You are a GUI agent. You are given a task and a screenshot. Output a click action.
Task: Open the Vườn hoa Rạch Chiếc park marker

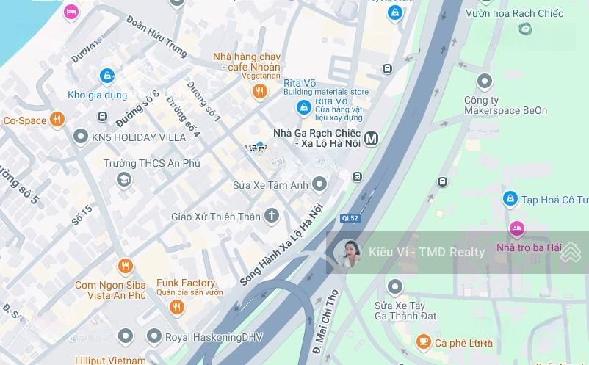click(525, 28)
